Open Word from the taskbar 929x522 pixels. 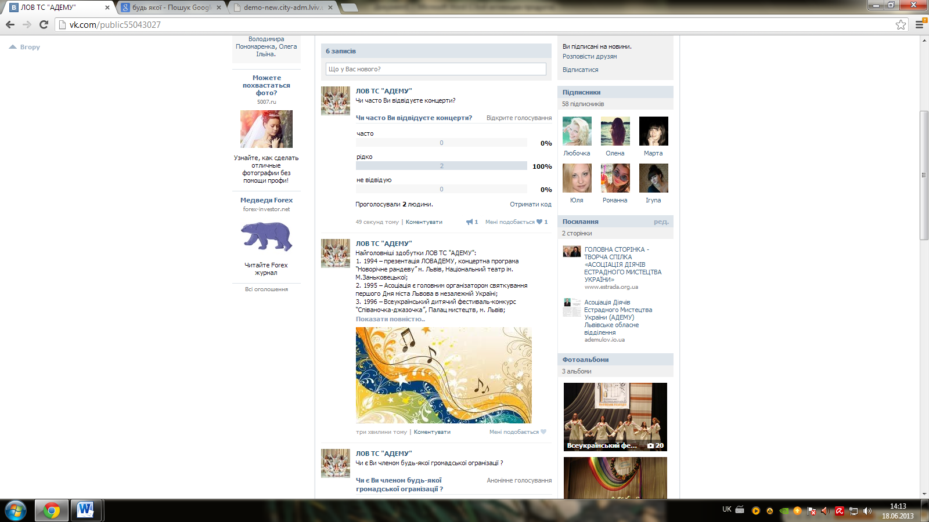pyautogui.click(x=85, y=510)
